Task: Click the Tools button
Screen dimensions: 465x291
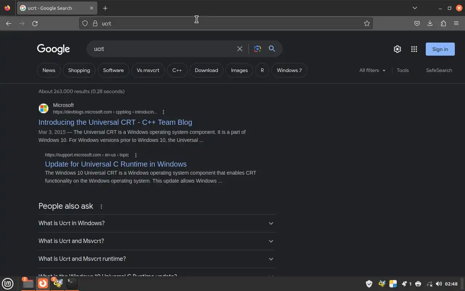Action: (x=403, y=70)
